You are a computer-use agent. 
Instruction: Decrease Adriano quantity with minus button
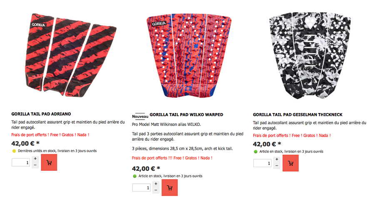[x=35, y=165]
